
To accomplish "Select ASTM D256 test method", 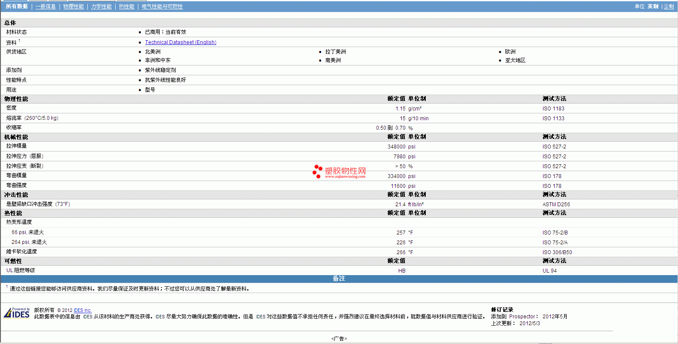I will pos(556,205).
